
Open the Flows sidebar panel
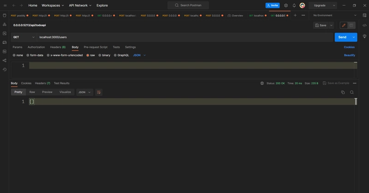[x=5, y=60]
